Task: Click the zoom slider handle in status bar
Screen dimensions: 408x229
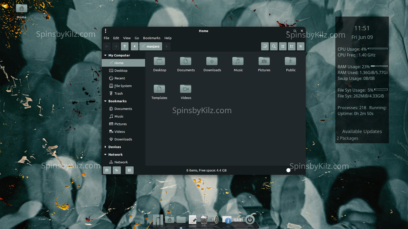Action: pos(288,170)
